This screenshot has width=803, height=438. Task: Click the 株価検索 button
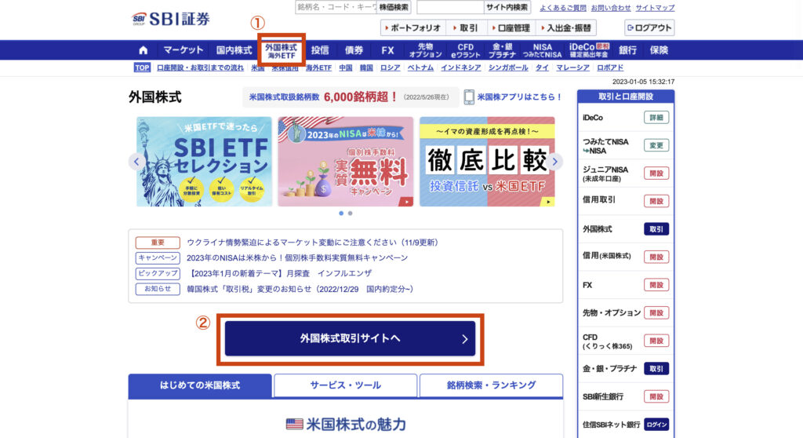394,7
